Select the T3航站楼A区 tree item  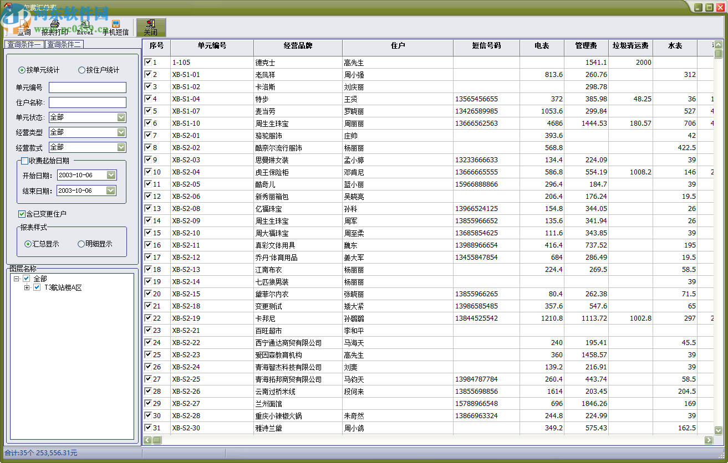pyautogui.click(x=63, y=287)
